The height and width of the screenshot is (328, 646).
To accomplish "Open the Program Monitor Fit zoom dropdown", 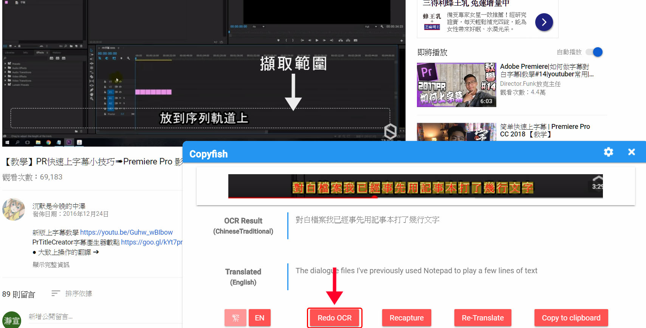I will click(x=259, y=26).
